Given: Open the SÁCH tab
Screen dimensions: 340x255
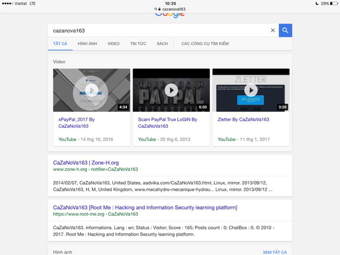Looking at the screenshot, I should pyautogui.click(x=162, y=44).
